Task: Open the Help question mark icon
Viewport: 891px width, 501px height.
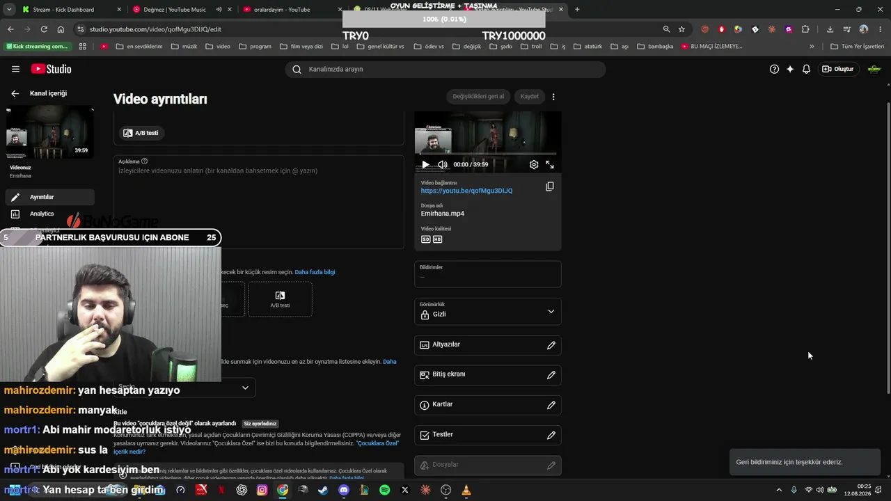Action: tap(774, 69)
